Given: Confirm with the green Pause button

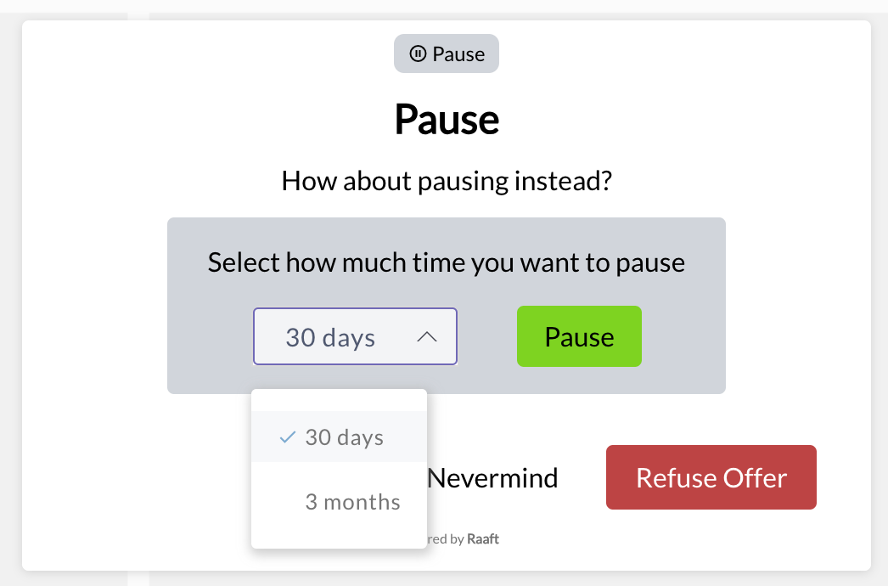Looking at the screenshot, I should [x=579, y=336].
